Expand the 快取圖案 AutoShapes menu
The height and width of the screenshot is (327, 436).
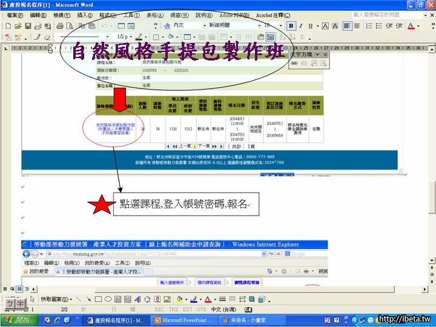click(56, 299)
